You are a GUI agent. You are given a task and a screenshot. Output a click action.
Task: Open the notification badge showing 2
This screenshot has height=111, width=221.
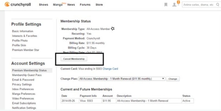(x=178, y=2)
